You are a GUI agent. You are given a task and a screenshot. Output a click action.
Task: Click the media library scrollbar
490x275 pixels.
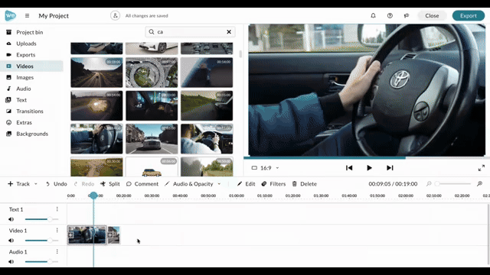[240, 54]
